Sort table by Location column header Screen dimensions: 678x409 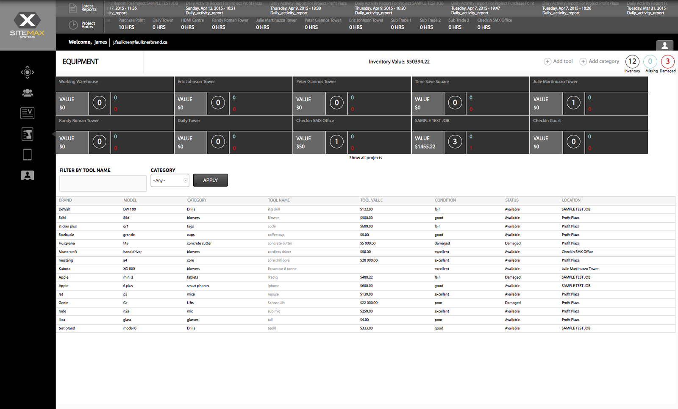571,200
